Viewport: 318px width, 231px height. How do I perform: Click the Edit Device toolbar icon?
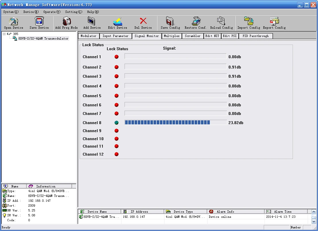click(117, 22)
